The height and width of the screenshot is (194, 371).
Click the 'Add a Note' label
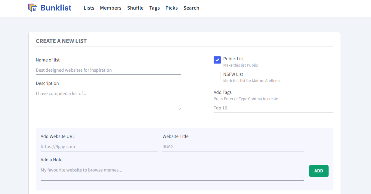pyautogui.click(x=52, y=160)
